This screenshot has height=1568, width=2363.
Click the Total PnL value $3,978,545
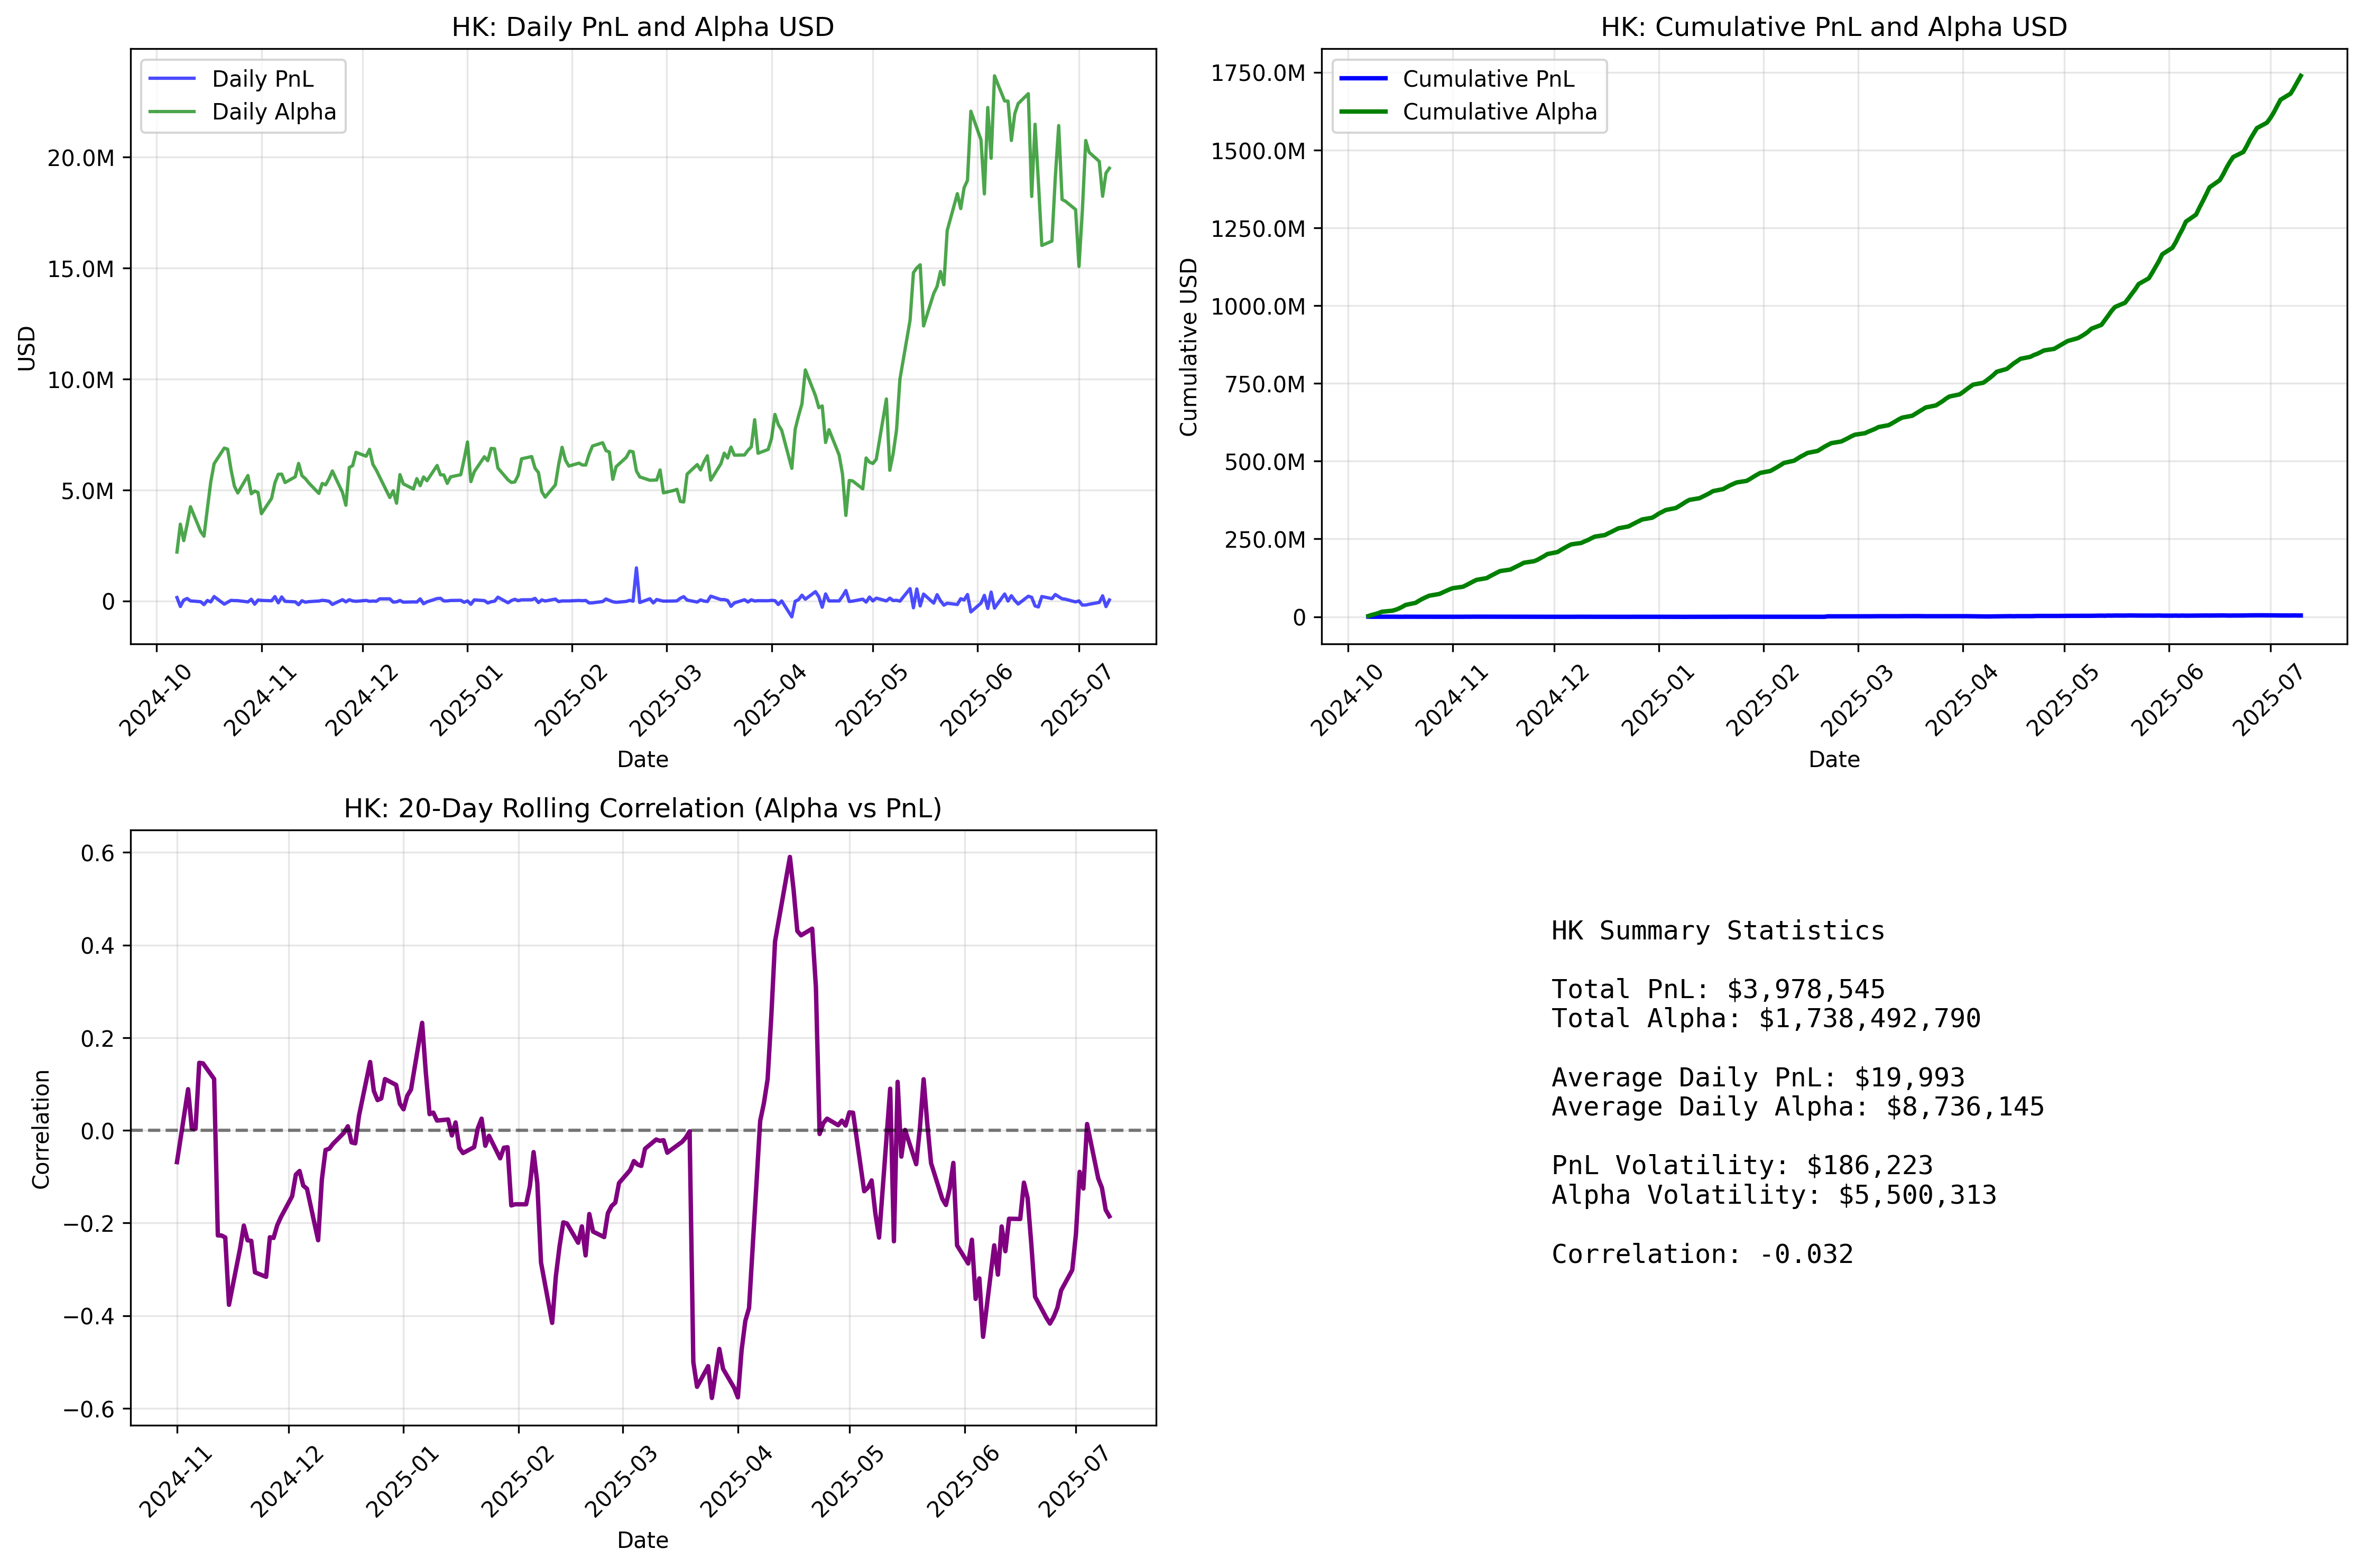point(1805,990)
